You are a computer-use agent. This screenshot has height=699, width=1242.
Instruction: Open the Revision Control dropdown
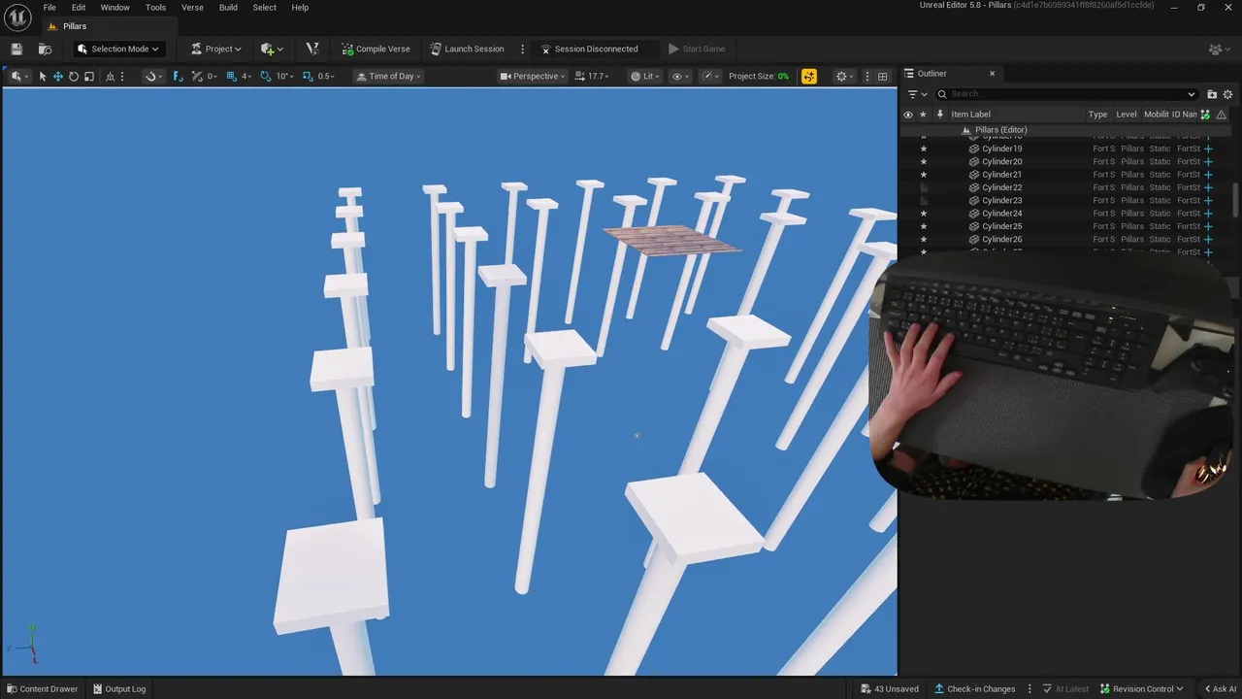click(1141, 689)
